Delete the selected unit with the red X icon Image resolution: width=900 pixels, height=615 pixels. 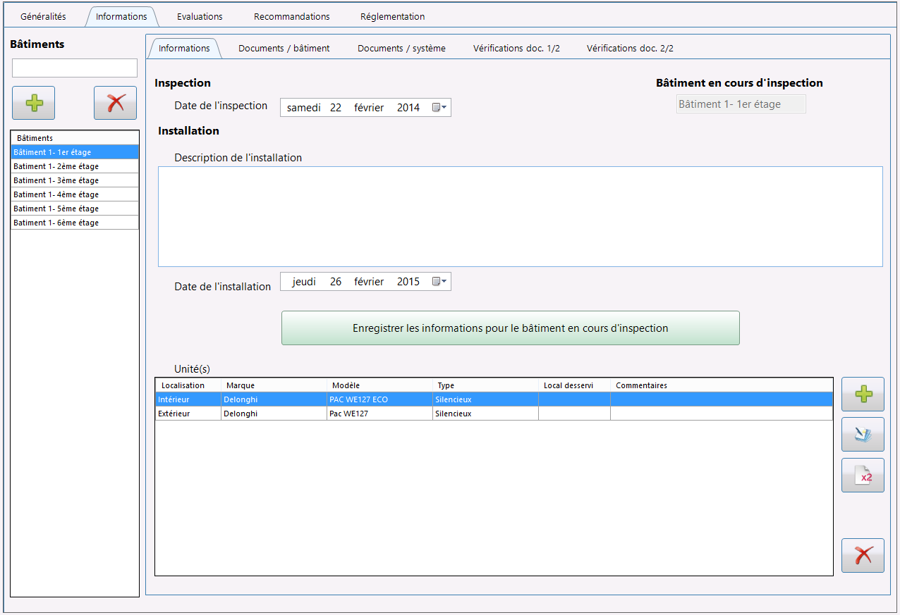coord(863,556)
